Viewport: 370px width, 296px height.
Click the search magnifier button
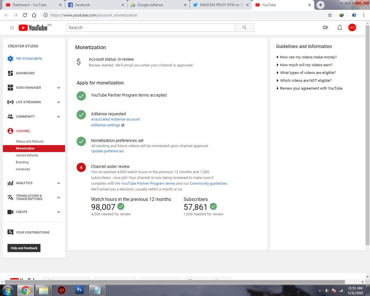click(245, 27)
